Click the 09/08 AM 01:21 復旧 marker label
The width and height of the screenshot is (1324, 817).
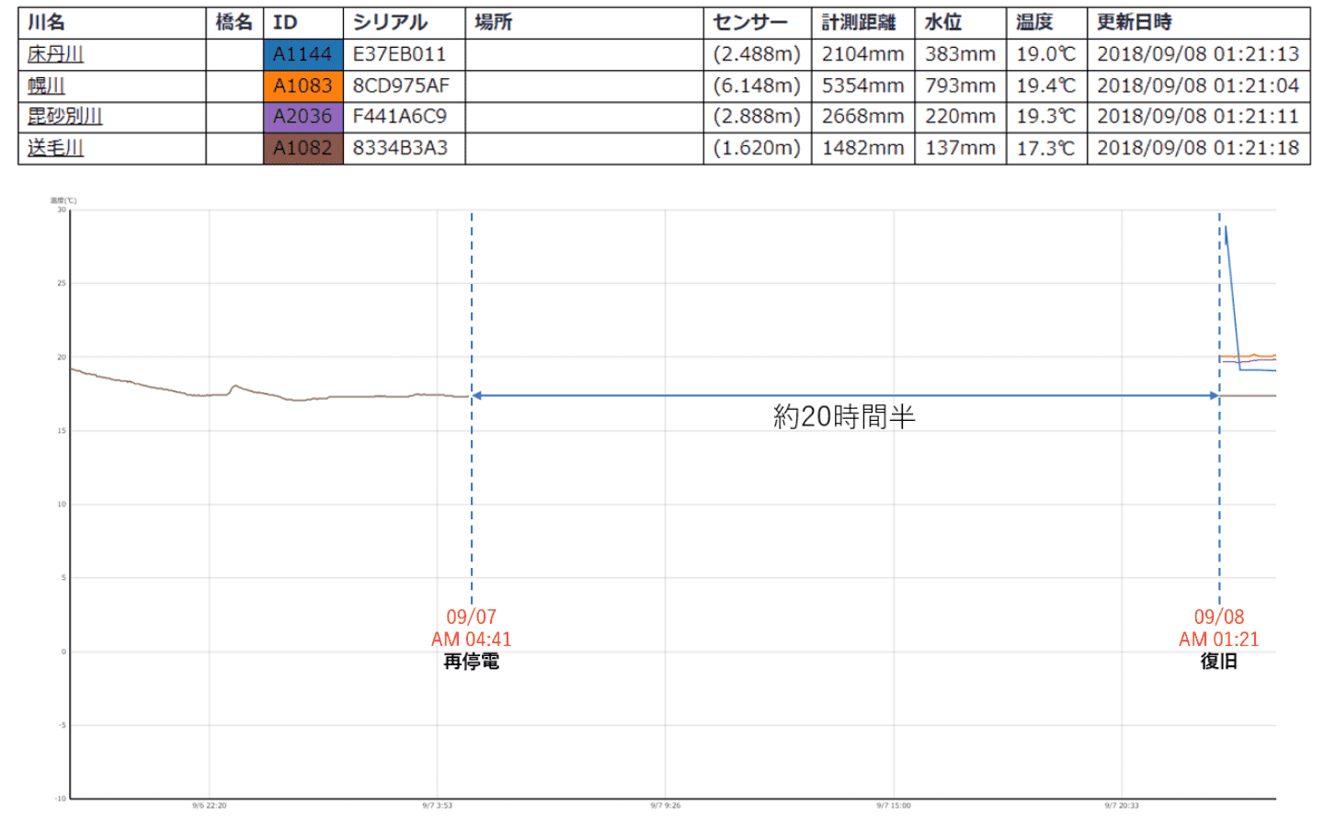[x=1218, y=639]
